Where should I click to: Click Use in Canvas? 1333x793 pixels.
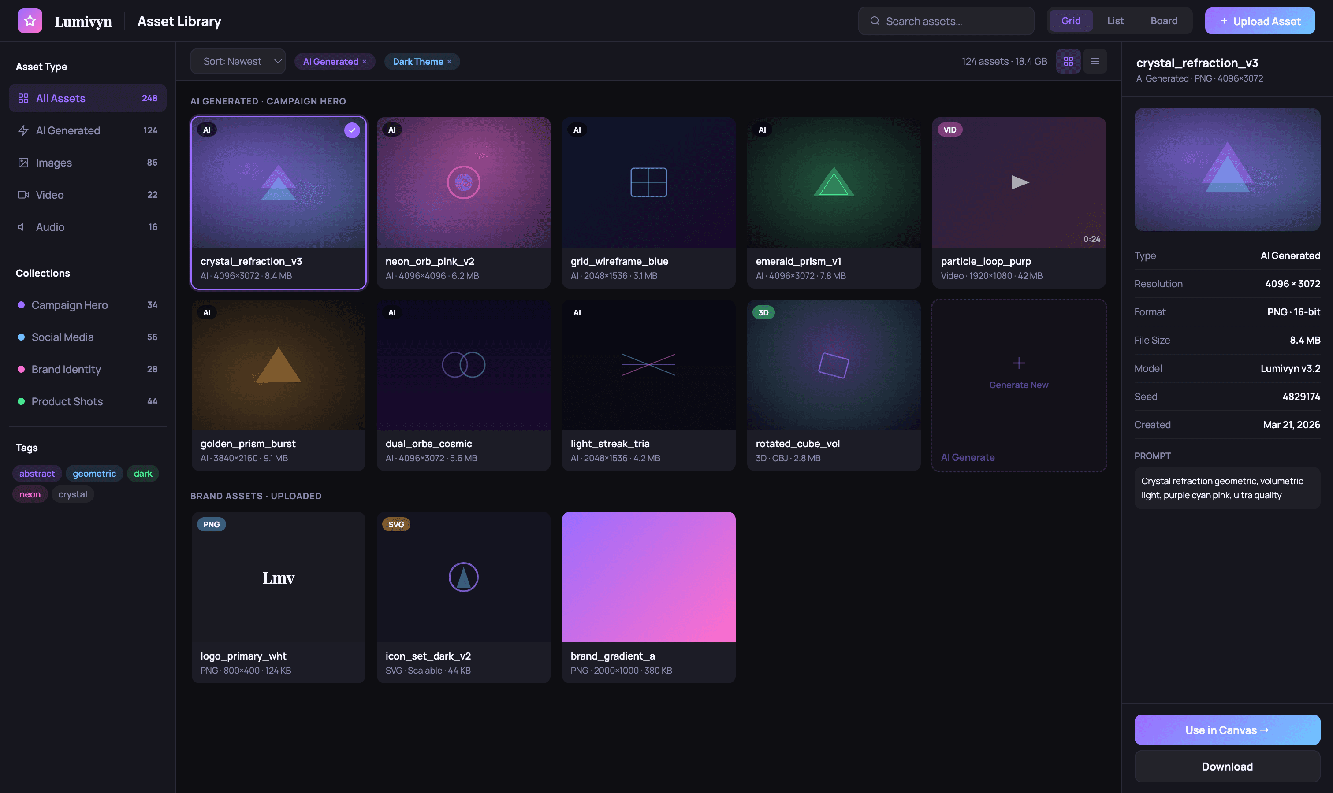click(1227, 730)
